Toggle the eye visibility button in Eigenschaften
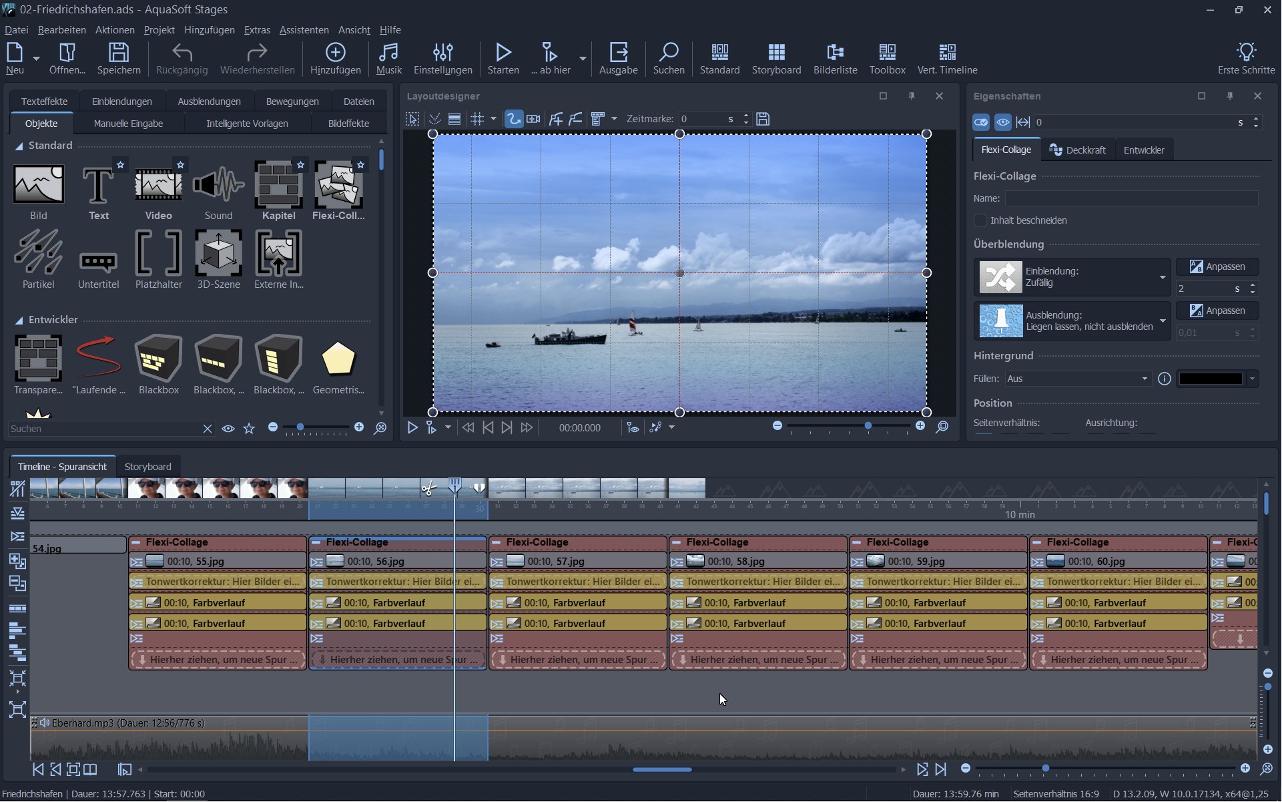The width and height of the screenshot is (1282, 802). (x=1002, y=122)
